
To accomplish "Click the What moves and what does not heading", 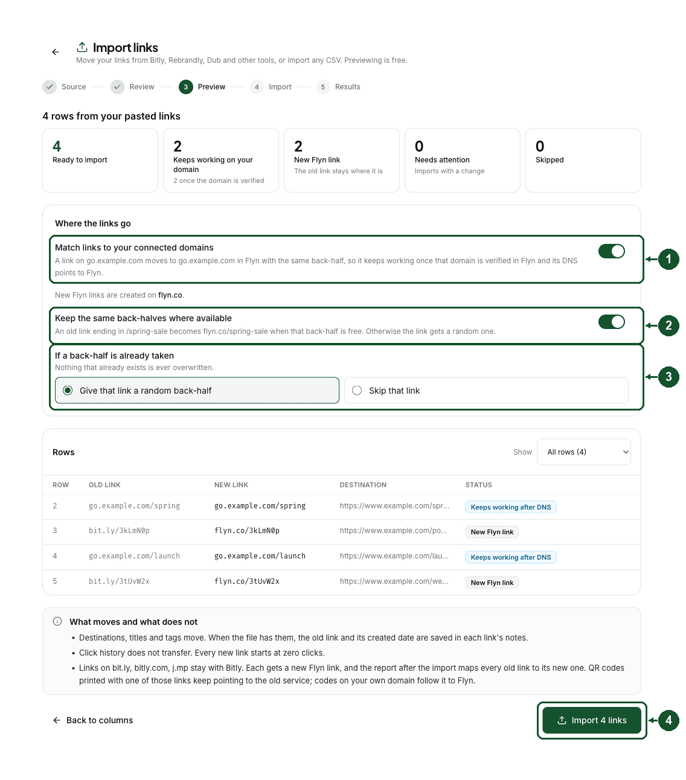I will point(133,622).
